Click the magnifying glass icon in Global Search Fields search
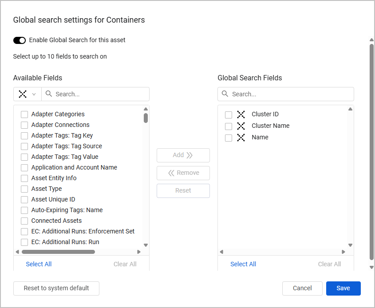Screen dimensions: 375x308 point(225,94)
